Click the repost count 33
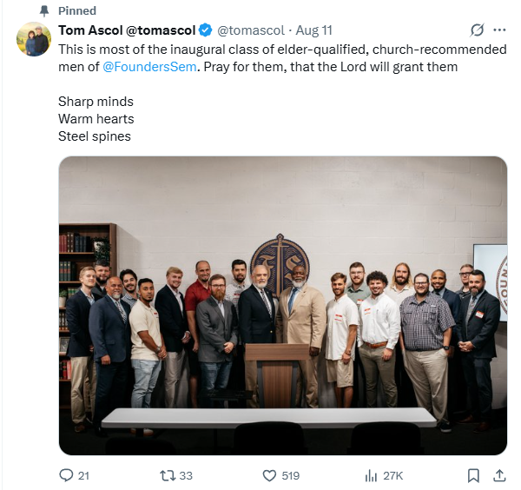Screen dimensions: 521x490 [186, 475]
